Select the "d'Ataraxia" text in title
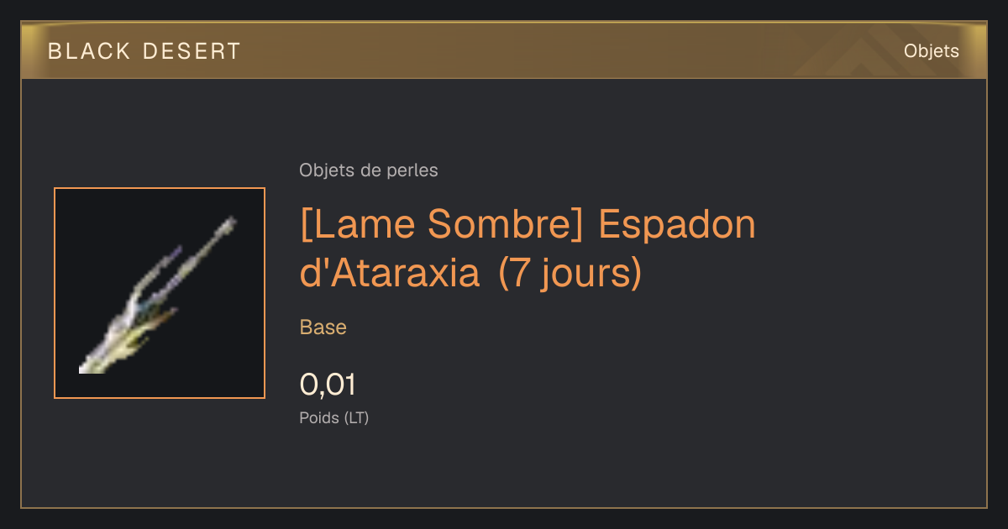The image size is (1008, 529). pyautogui.click(x=391, y=274)
